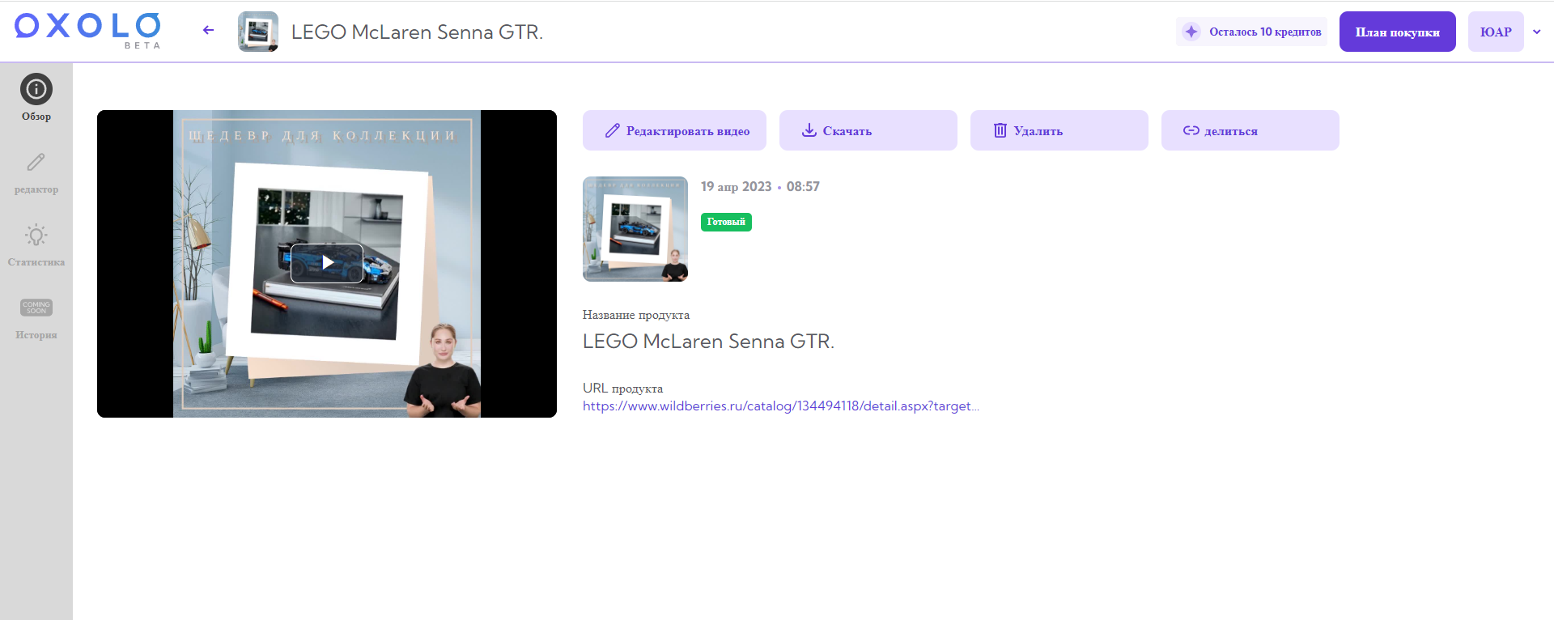Click the date 19 апр 2023 text

click(737, 186)
